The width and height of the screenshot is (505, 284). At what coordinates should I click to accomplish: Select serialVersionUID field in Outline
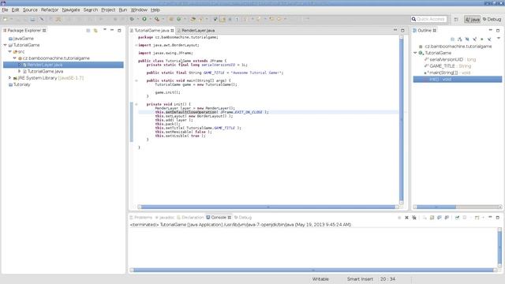click(450, 60)
